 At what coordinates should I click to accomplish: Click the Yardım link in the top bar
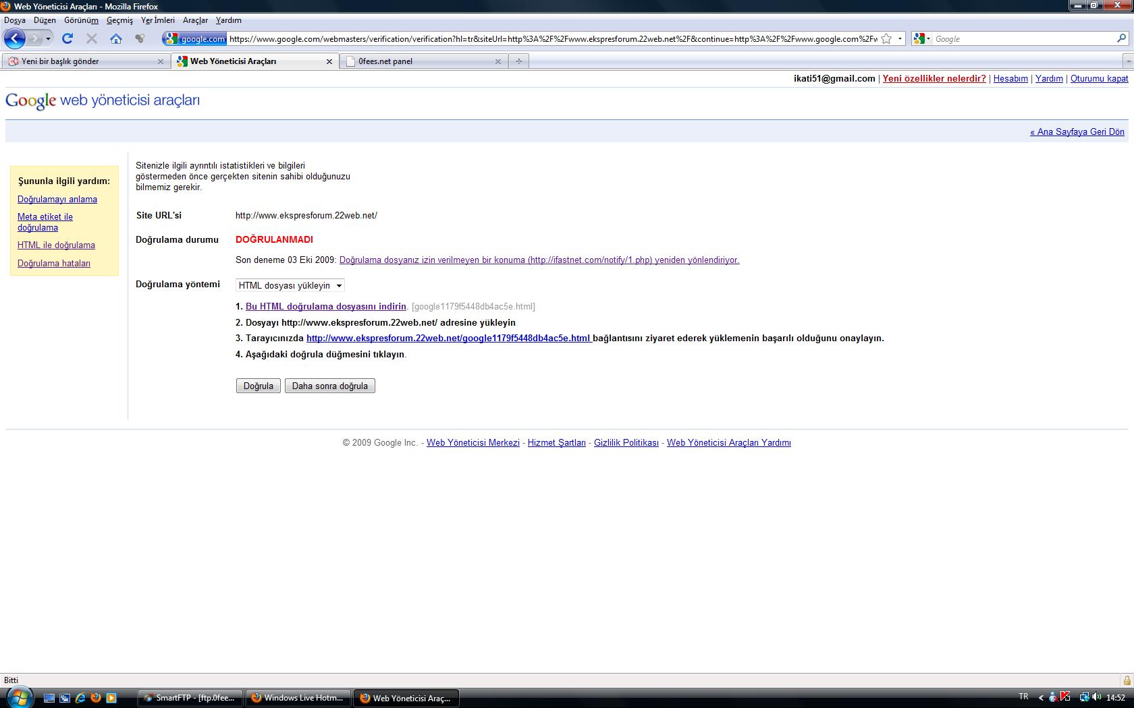click(x=1049, y=78)
